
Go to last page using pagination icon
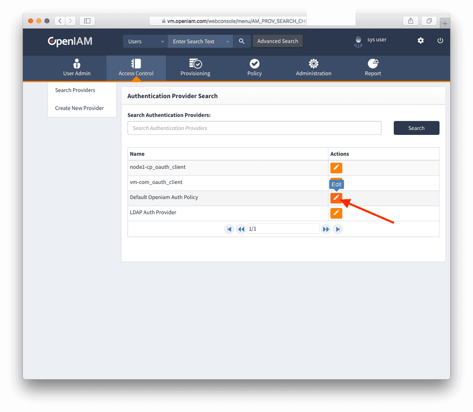pos(337,229)
